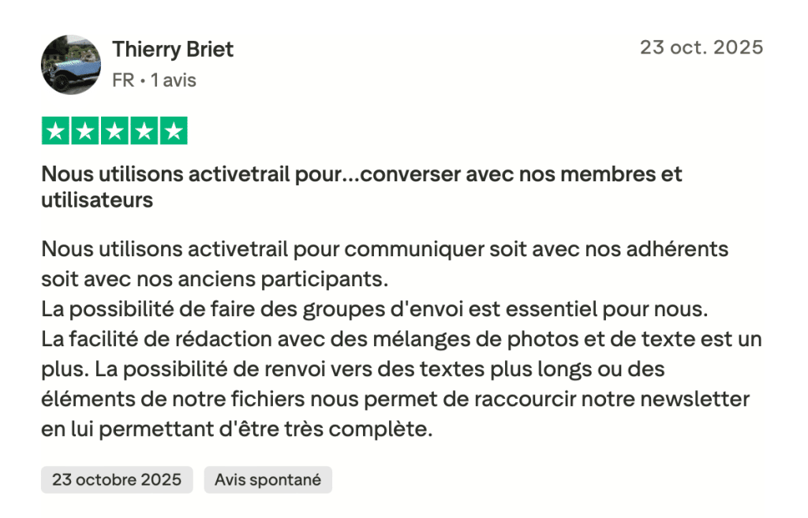808x518 pixels.
Task: Click the final line "en lui permettant d'être très complète"
Action: (237, 430)
